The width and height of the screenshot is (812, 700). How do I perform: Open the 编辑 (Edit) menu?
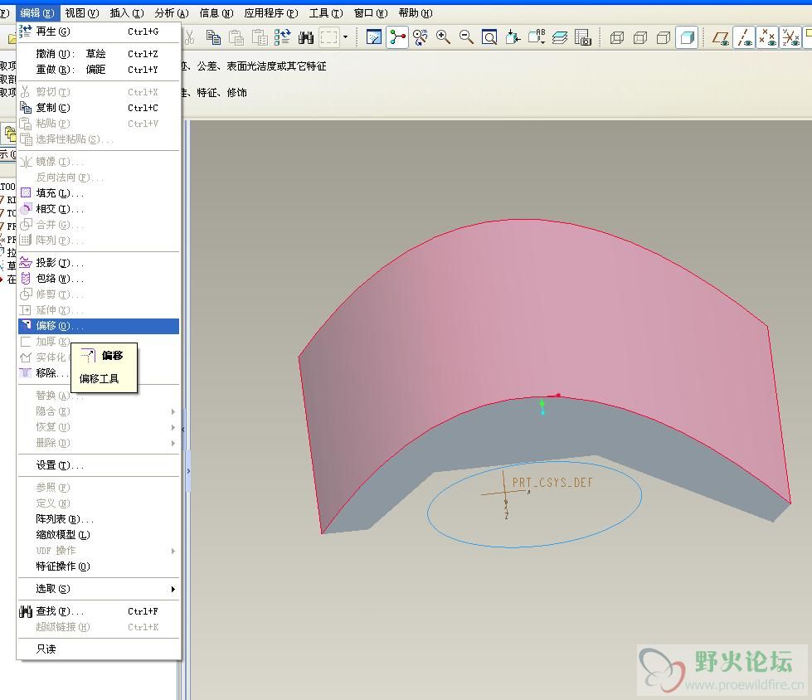[37, 13]
